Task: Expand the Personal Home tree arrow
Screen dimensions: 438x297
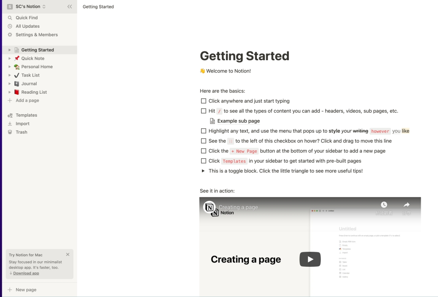Action: coord(10,67)
